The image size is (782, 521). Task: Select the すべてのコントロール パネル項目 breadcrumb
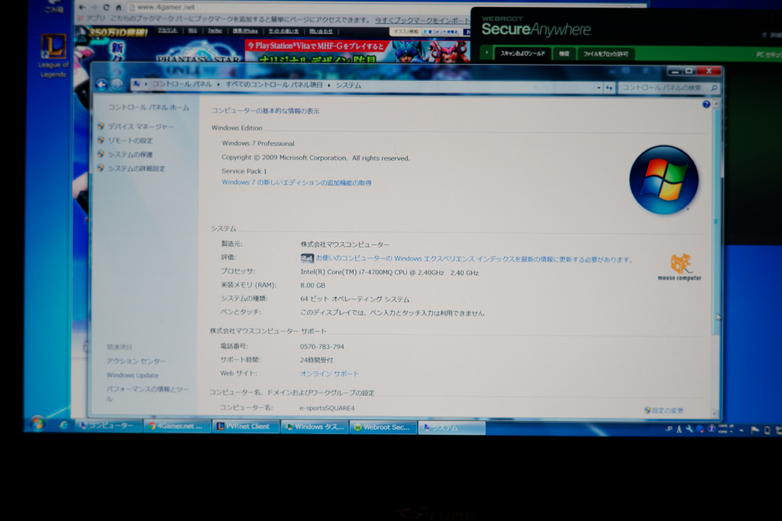[x=274, y=85]
